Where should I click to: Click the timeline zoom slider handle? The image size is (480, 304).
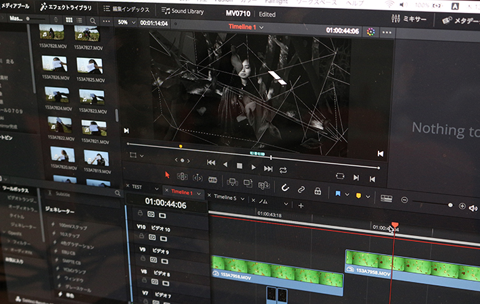450,205
